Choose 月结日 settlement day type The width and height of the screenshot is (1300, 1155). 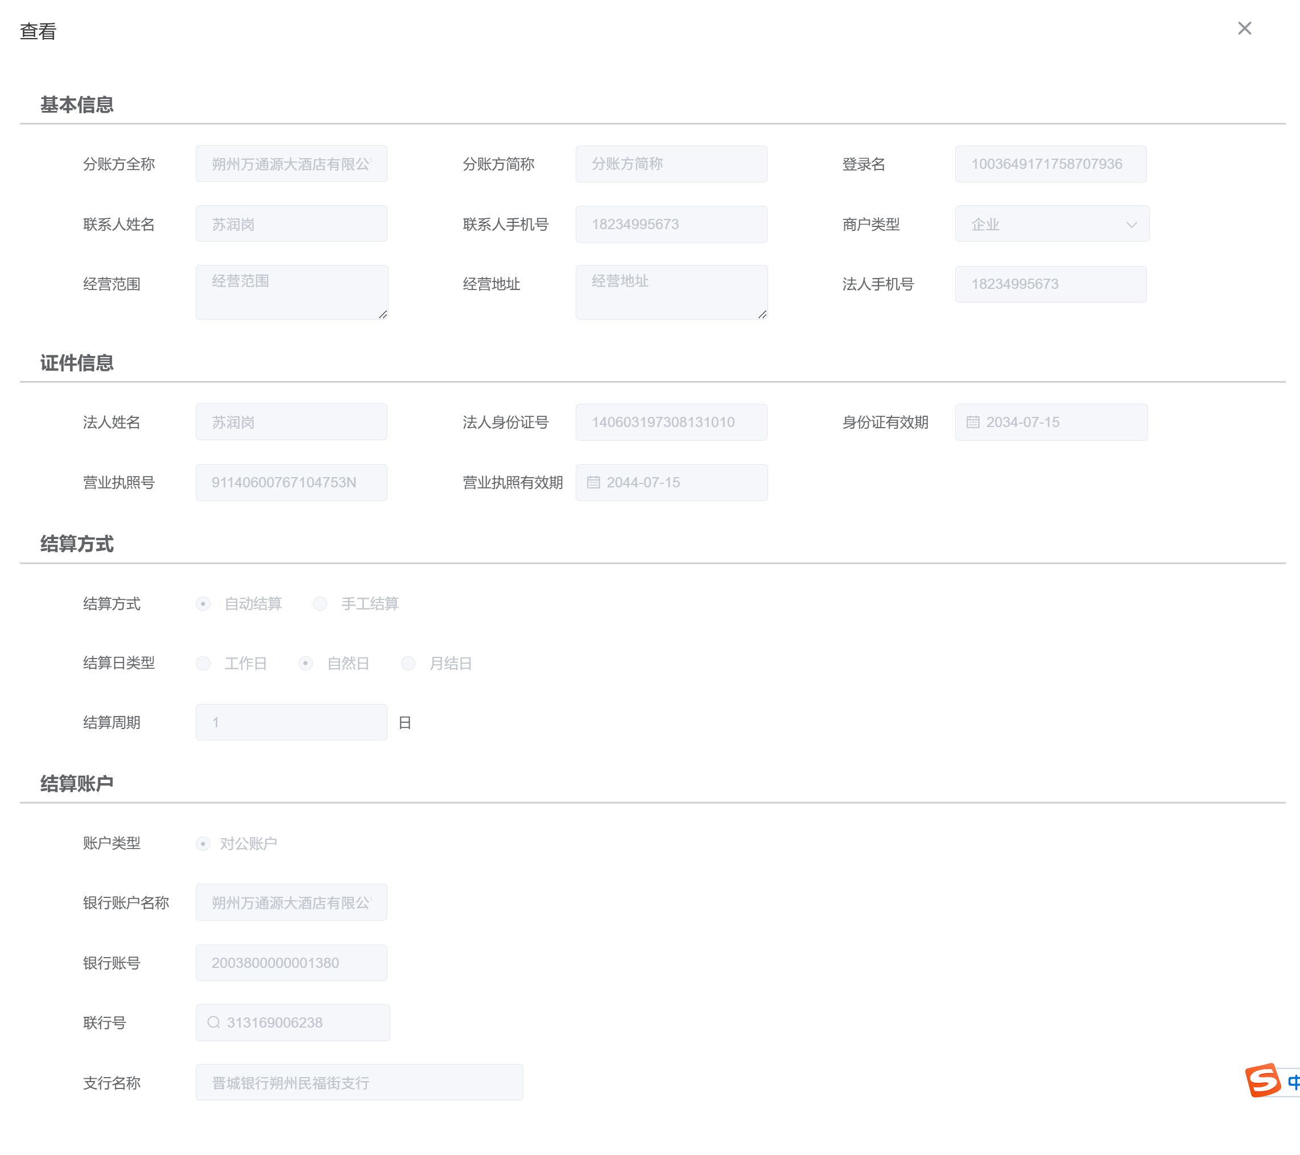pos(408,663)
